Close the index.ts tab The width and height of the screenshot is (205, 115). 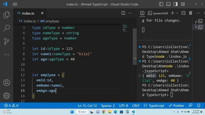[42, 13]
